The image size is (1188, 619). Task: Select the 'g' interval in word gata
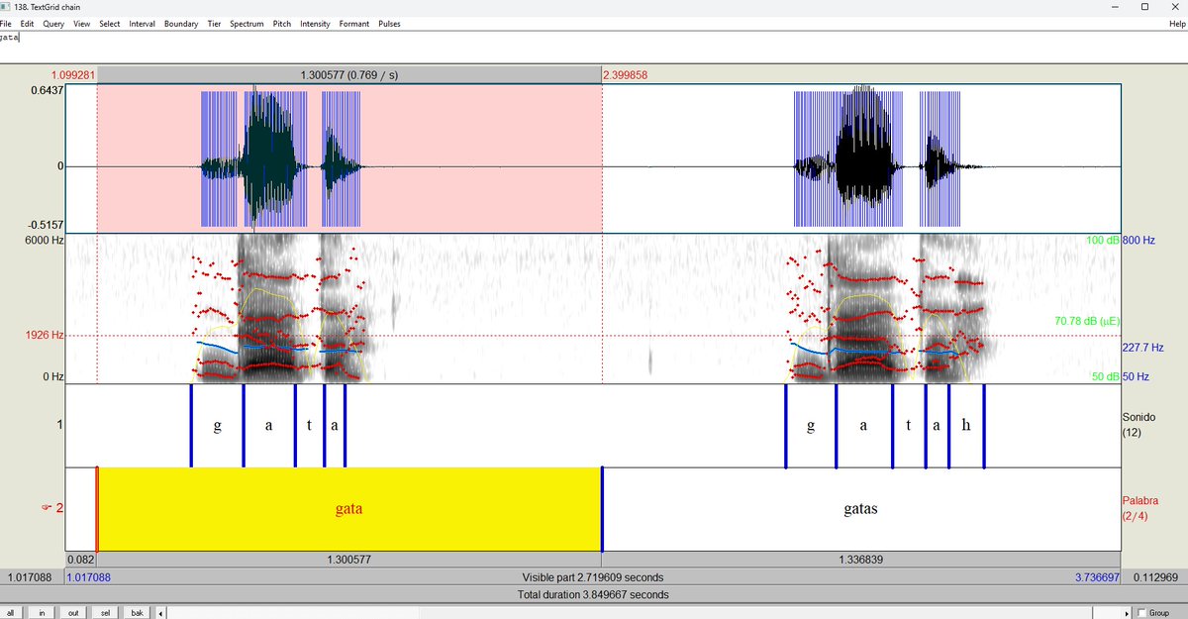(217, 425)
